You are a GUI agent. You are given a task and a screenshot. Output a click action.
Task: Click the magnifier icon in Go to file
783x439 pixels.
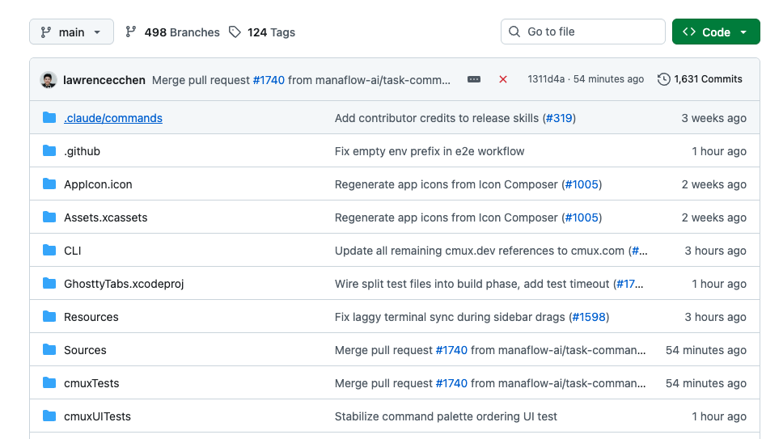click(x=514, y=32)
